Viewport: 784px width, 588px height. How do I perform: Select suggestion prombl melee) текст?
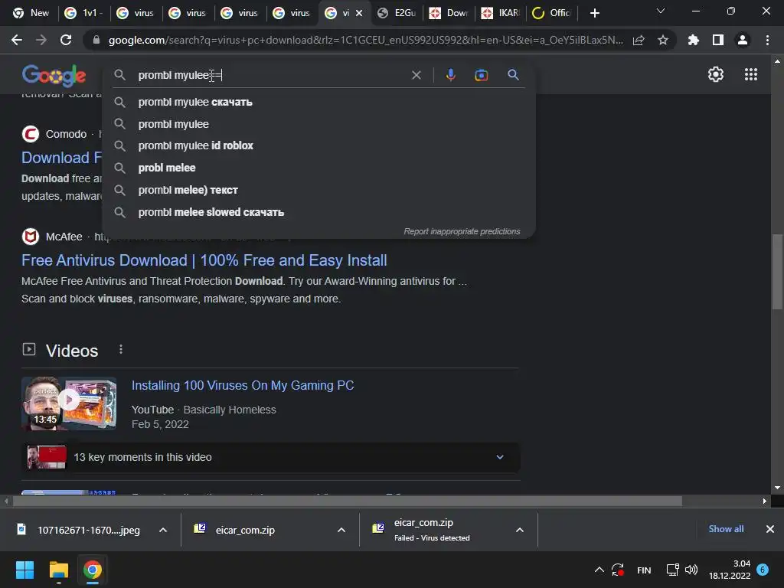click(x=318, y=190)
